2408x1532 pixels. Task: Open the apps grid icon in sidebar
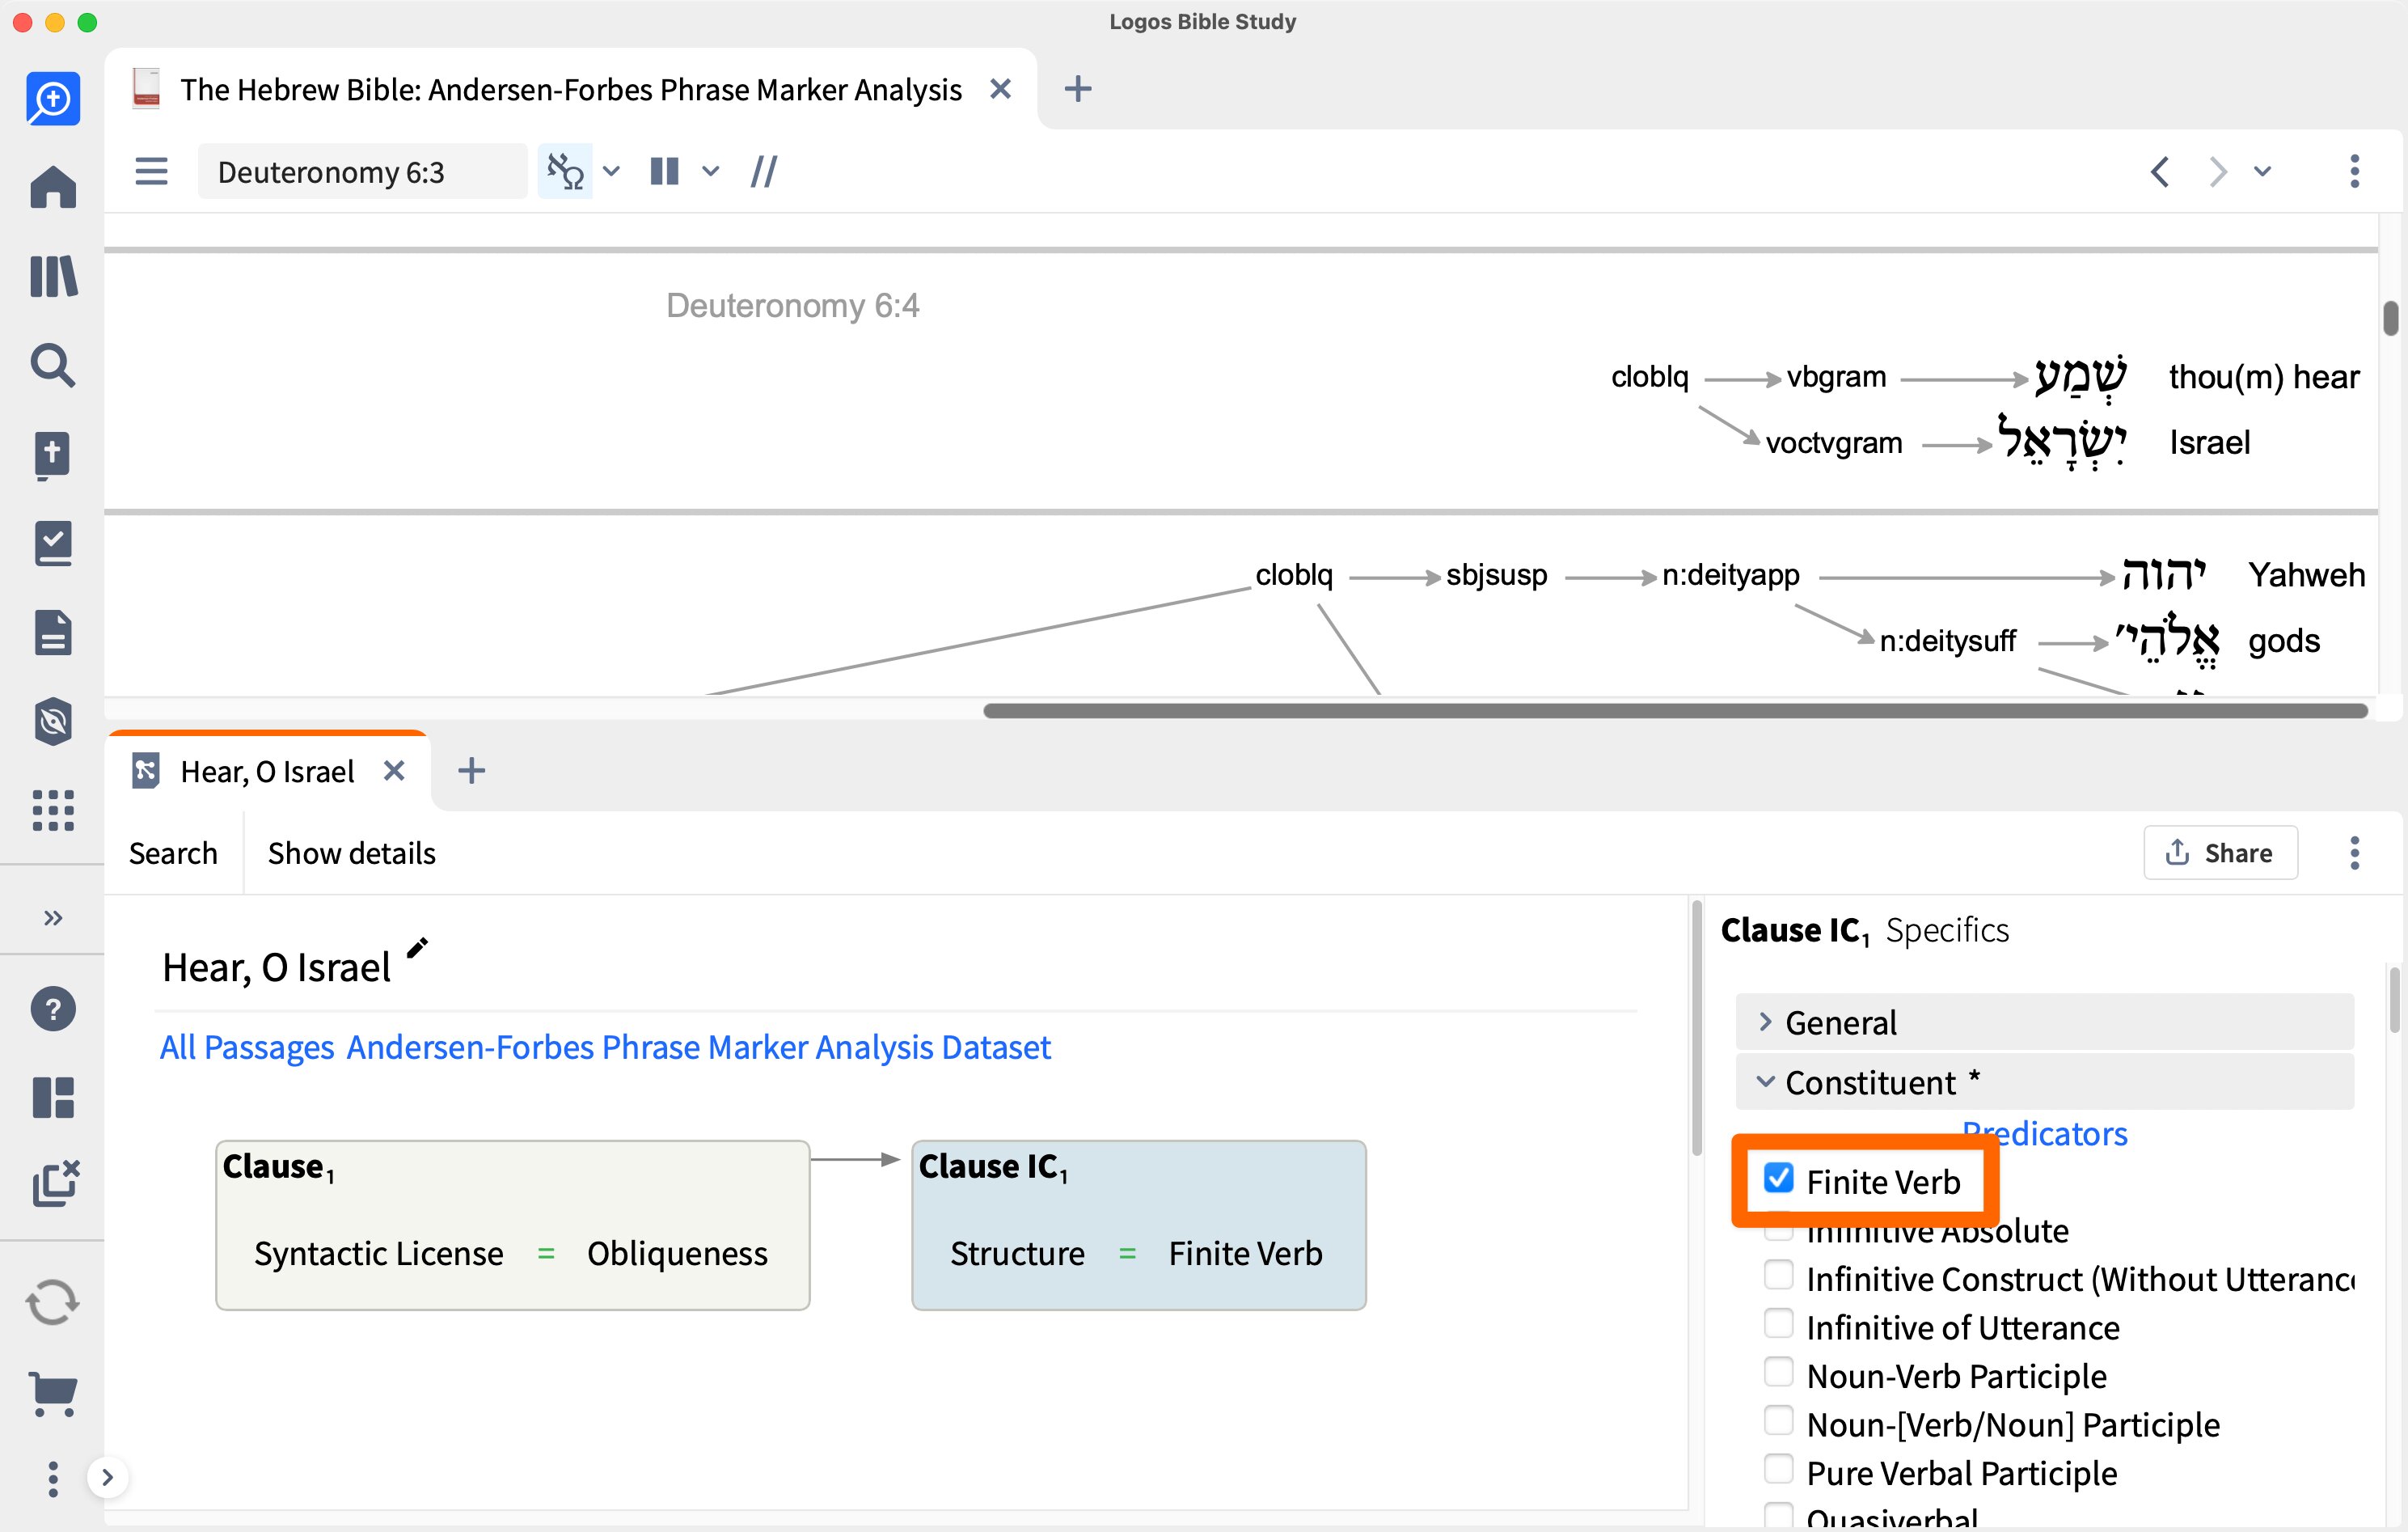[x=53, y=810]
